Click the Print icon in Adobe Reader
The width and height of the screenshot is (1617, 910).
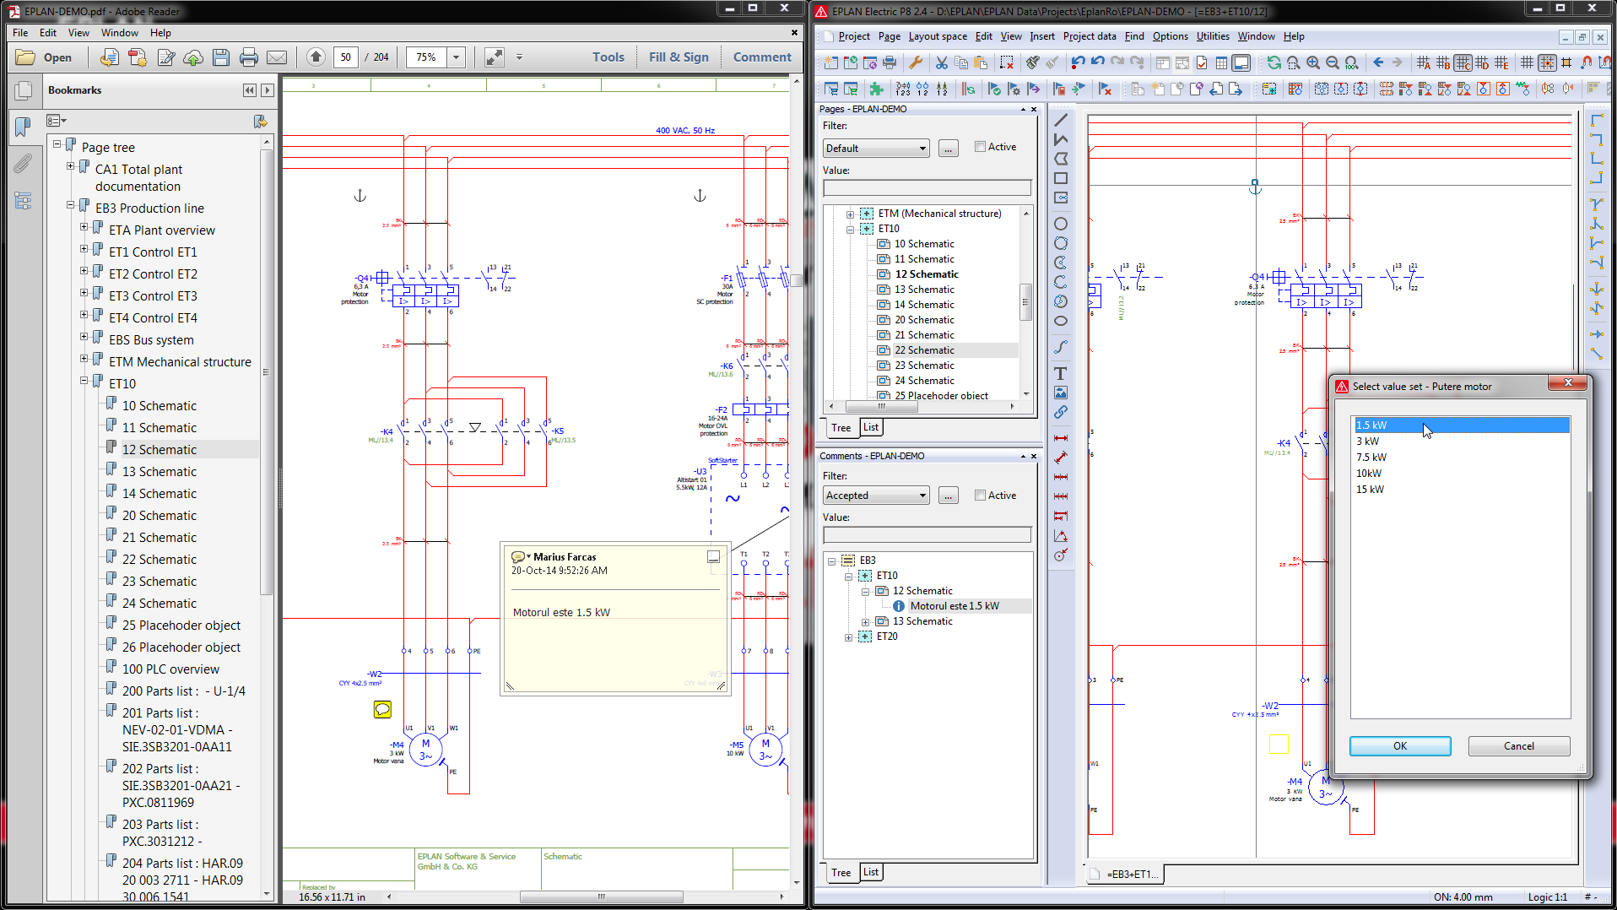[248, 57]
